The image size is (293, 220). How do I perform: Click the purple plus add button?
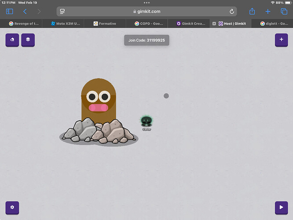[x=281, y=40]
